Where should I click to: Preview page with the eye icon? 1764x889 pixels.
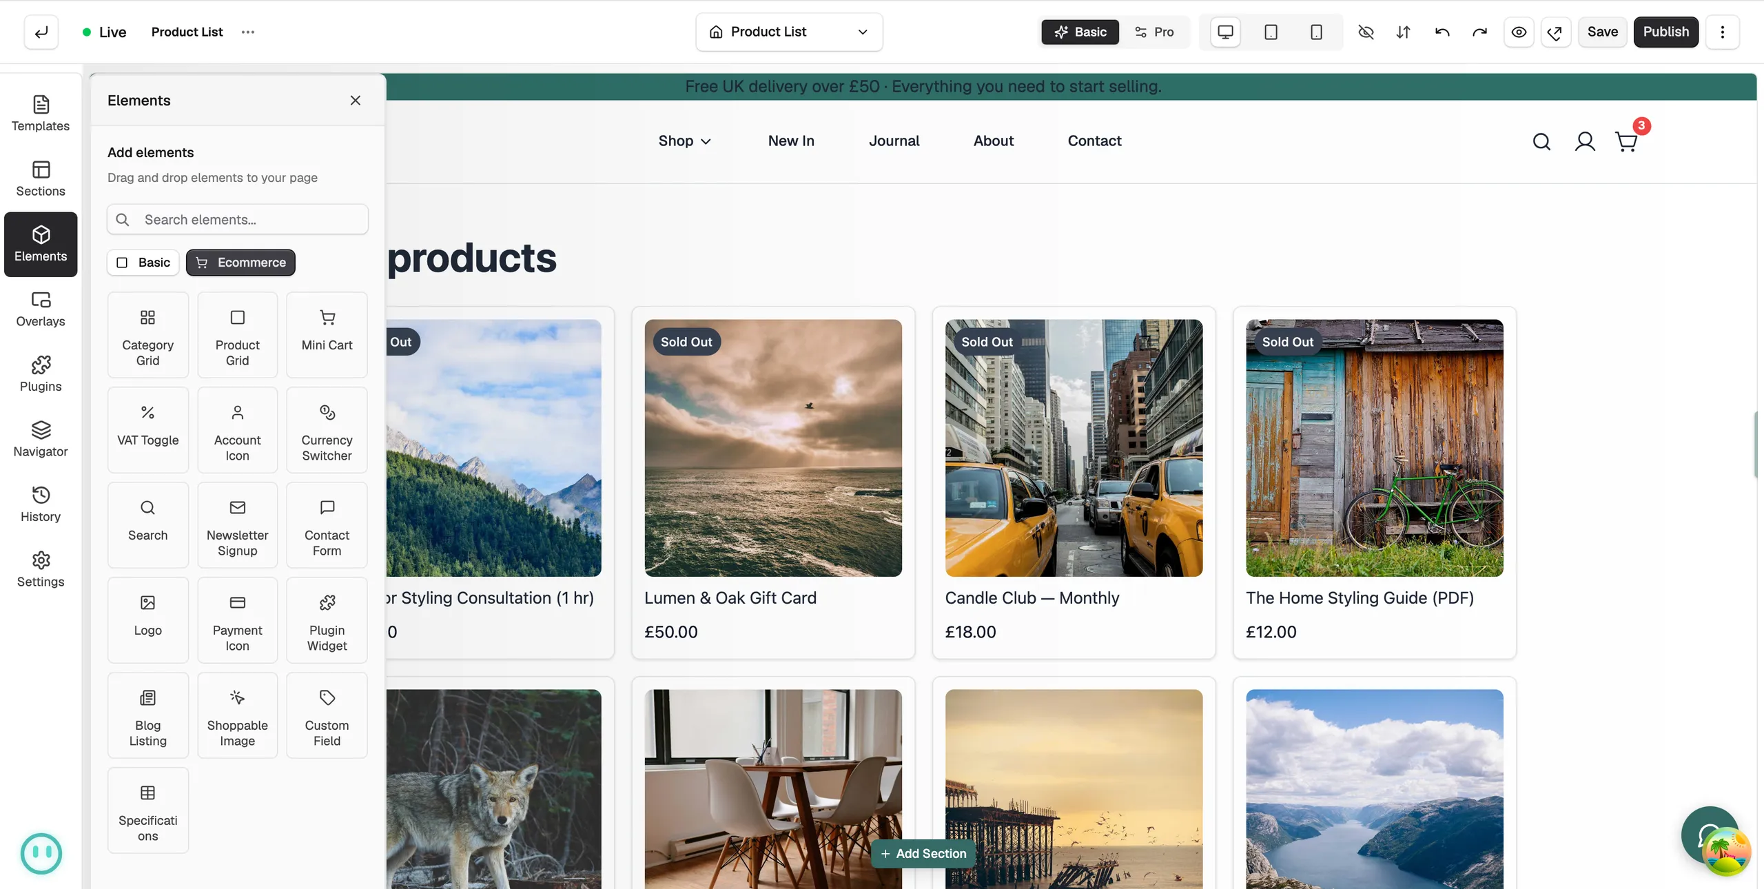[x=1519, y=32]
